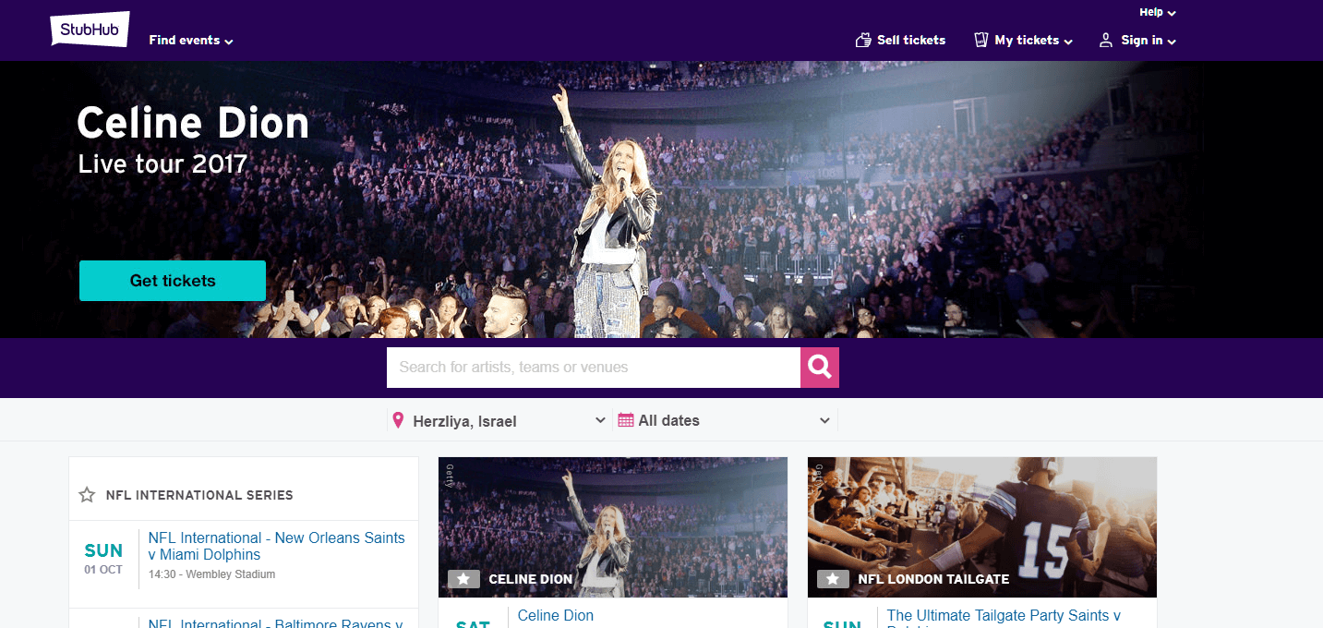1323x628 pixels.
Task: Click the ticket icon beside Sell tickets
Action: 863,40
